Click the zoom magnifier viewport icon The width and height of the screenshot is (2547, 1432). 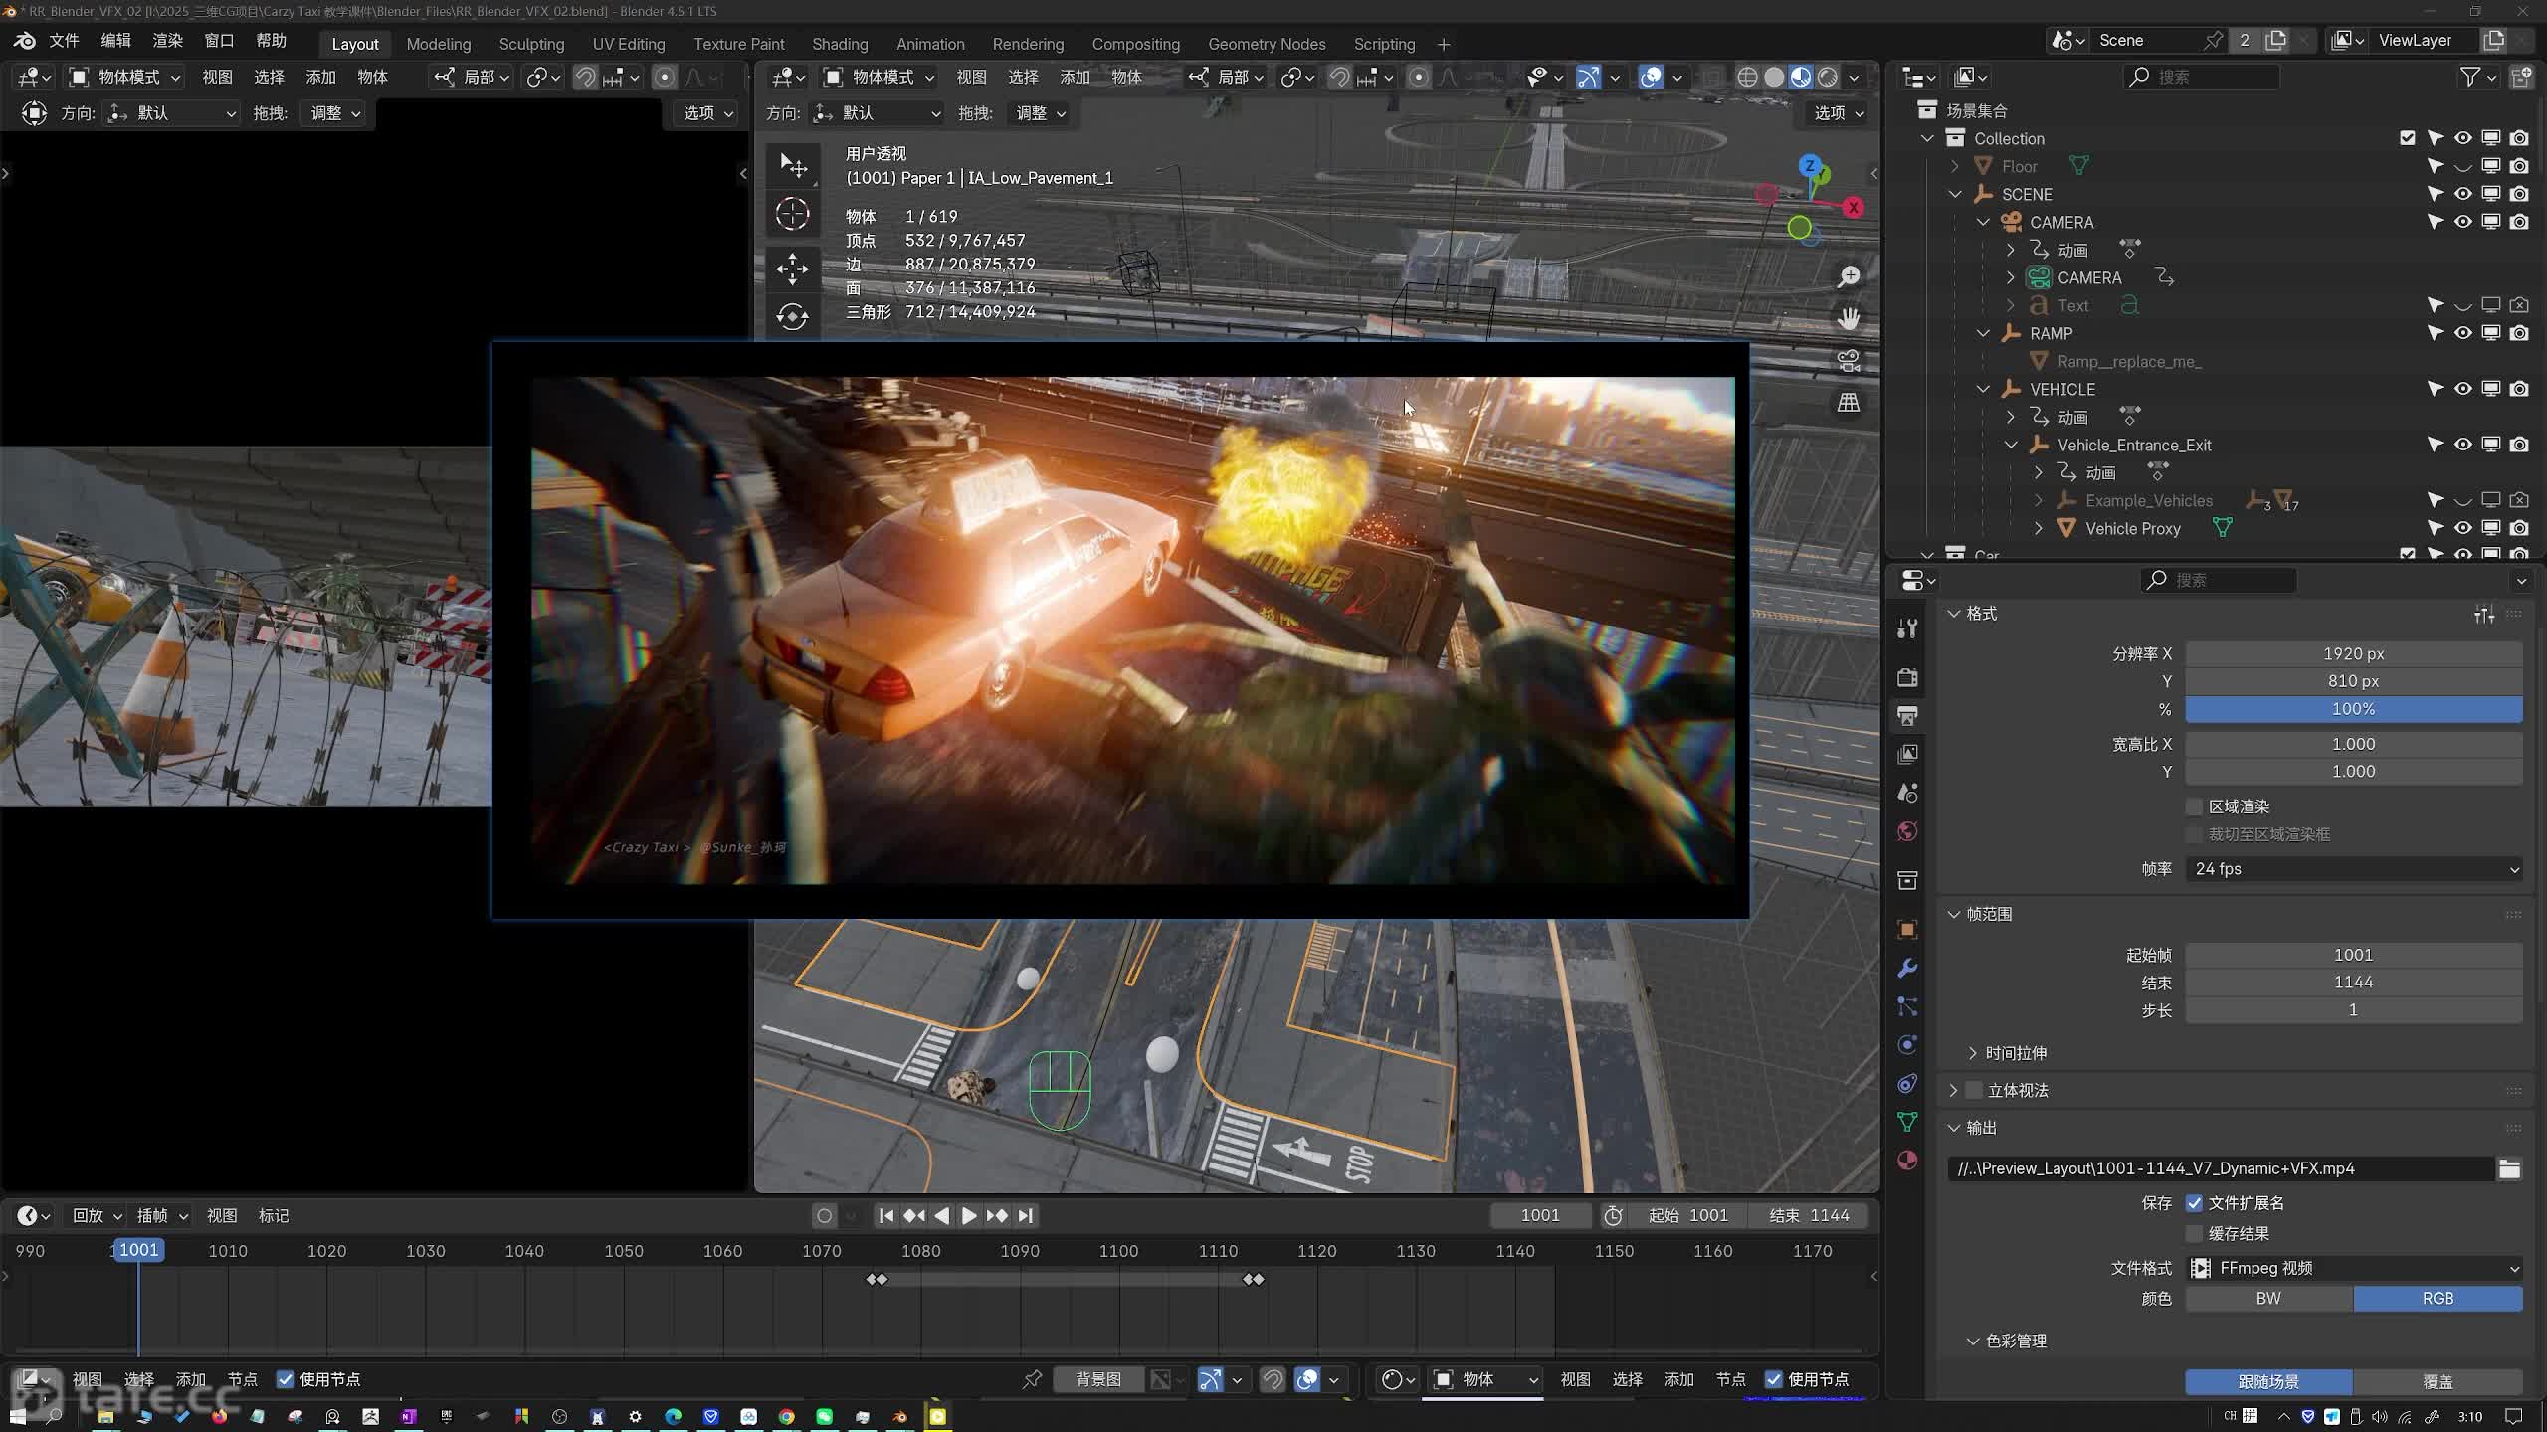(x=1849, y=276)
